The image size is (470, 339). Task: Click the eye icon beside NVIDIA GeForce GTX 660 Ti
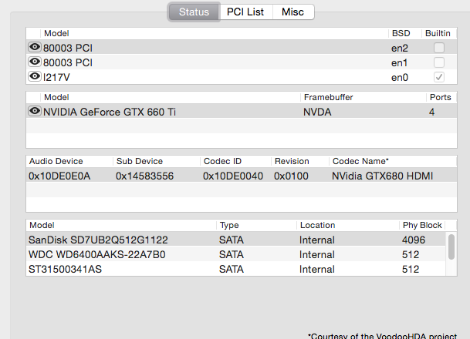pos(35,111)
